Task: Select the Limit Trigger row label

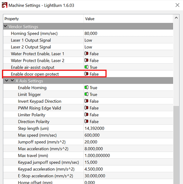Action: [x=29, y=95]
